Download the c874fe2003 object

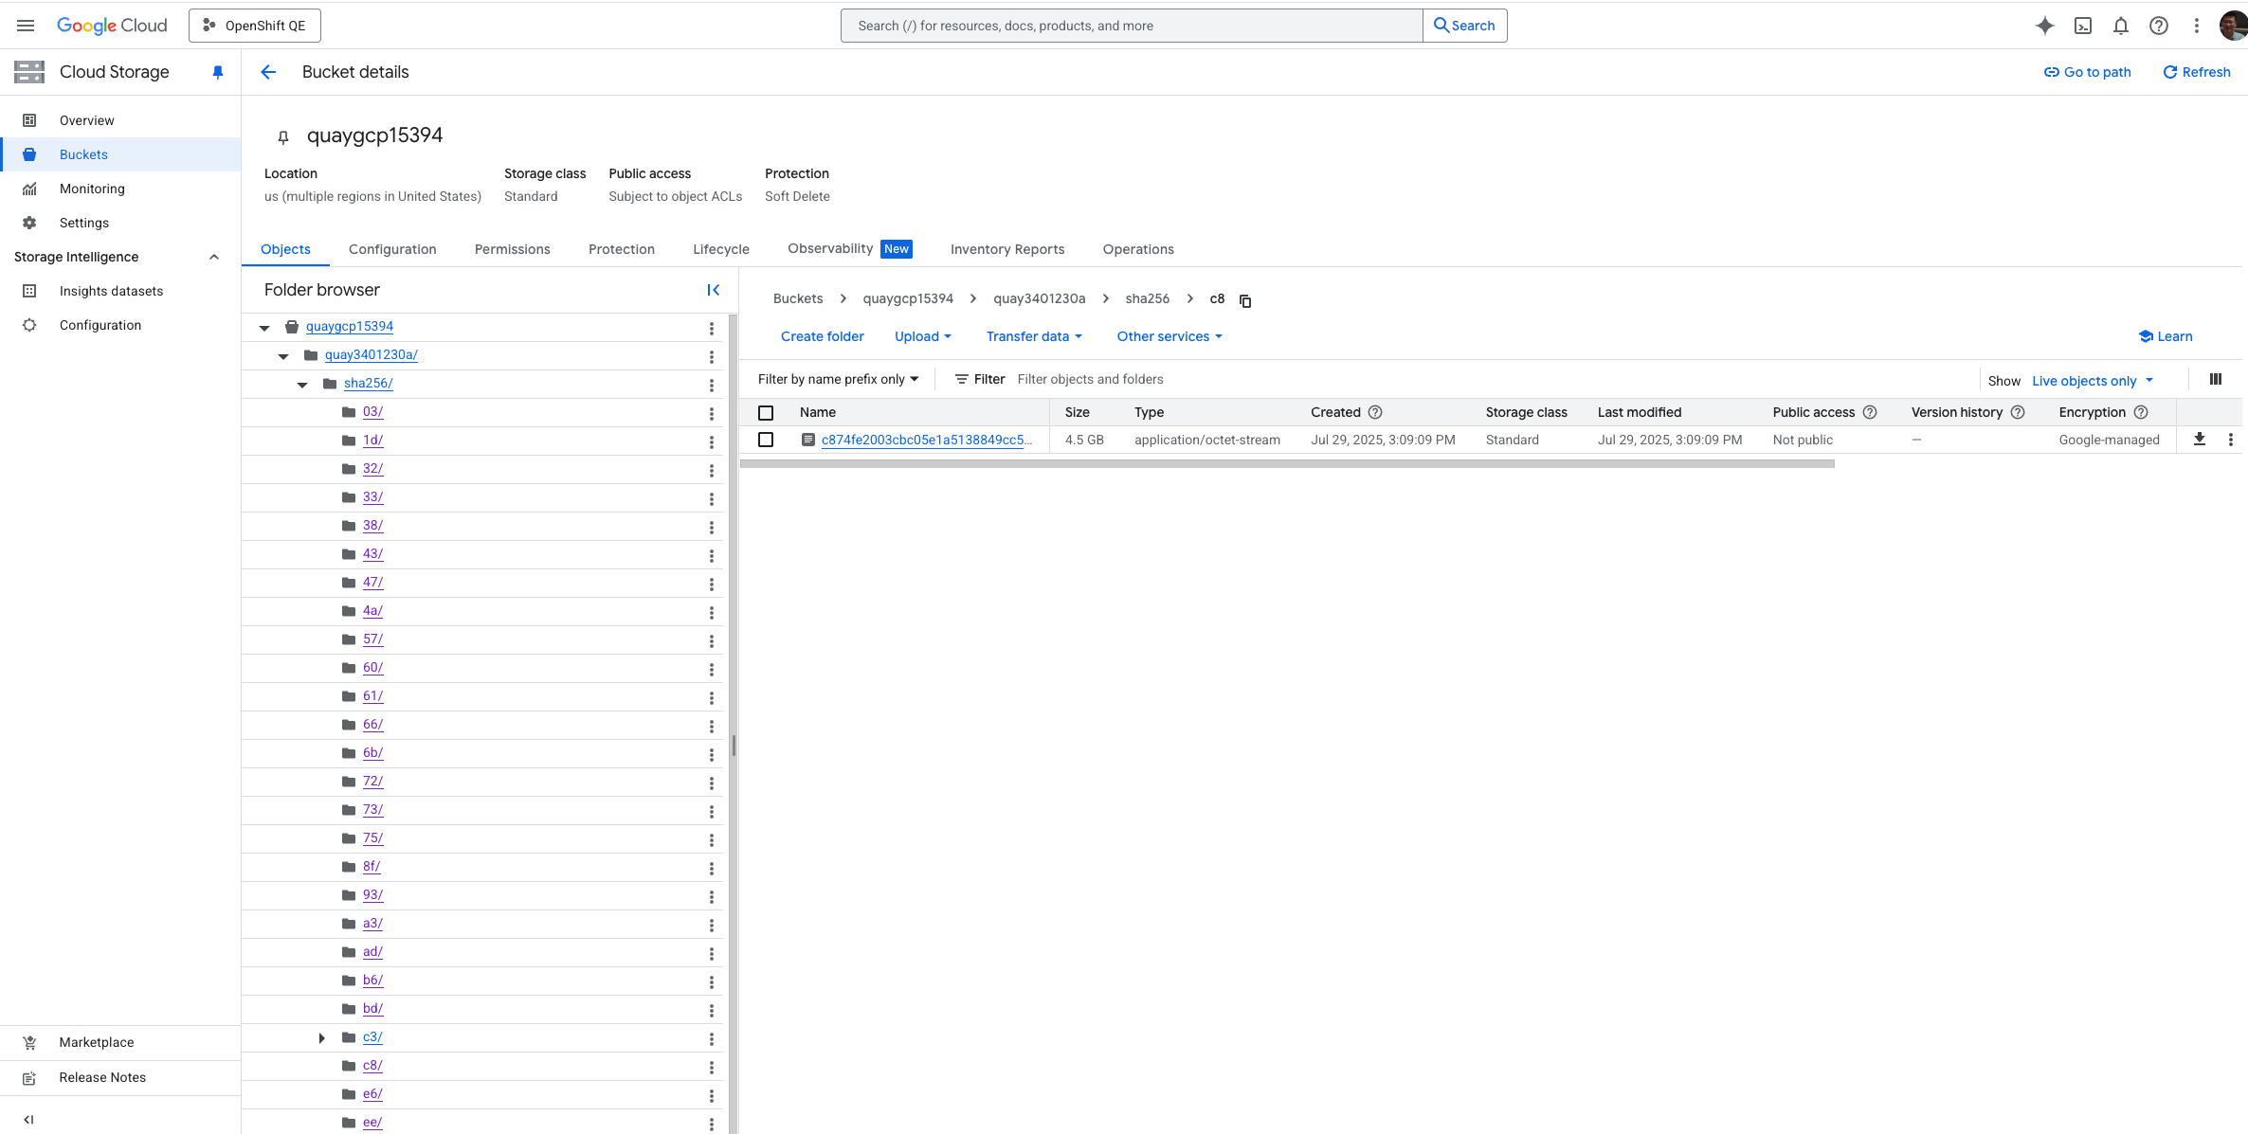2200,440
